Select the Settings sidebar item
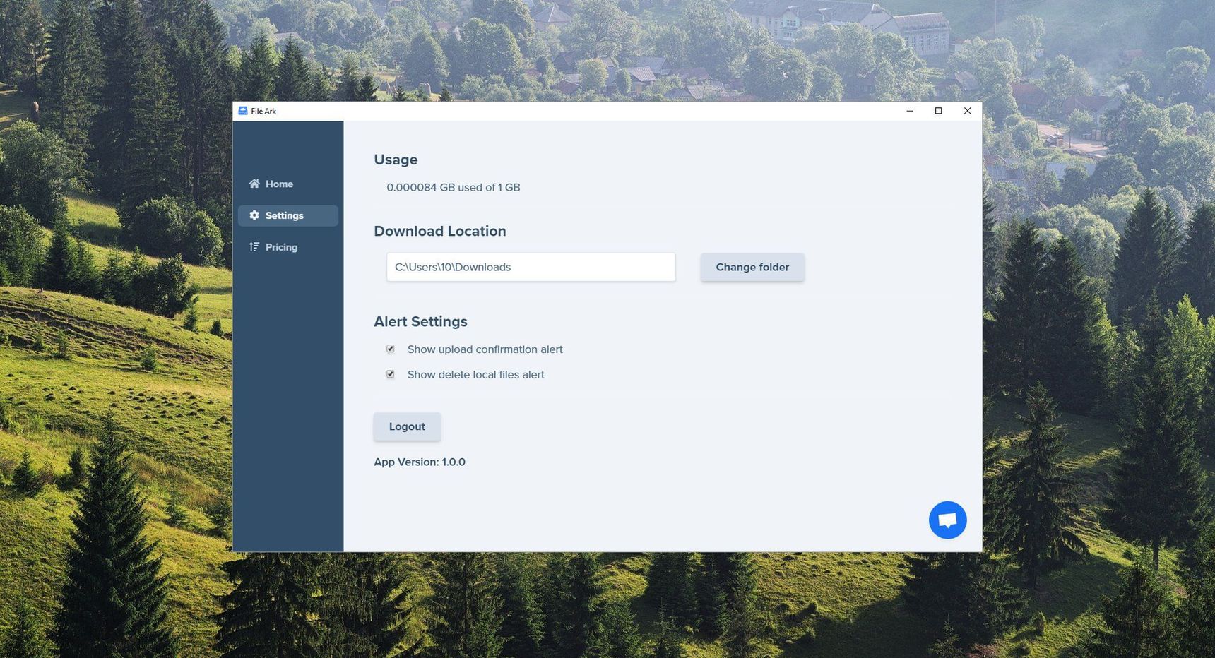This screenshot has width=1215, height=658. coord(288,215)
